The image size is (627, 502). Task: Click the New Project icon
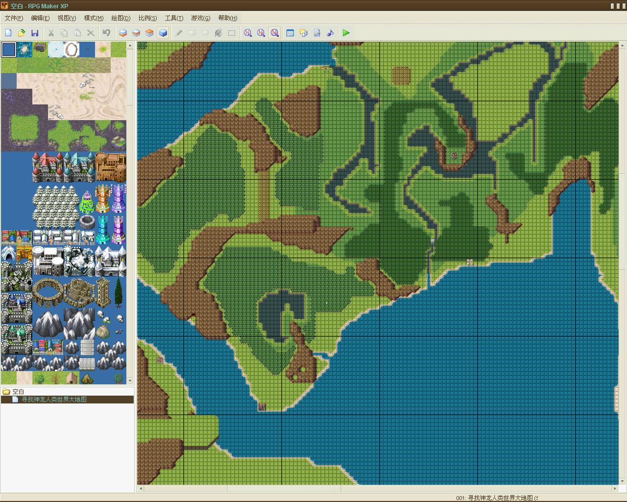[x=8, y=33]
